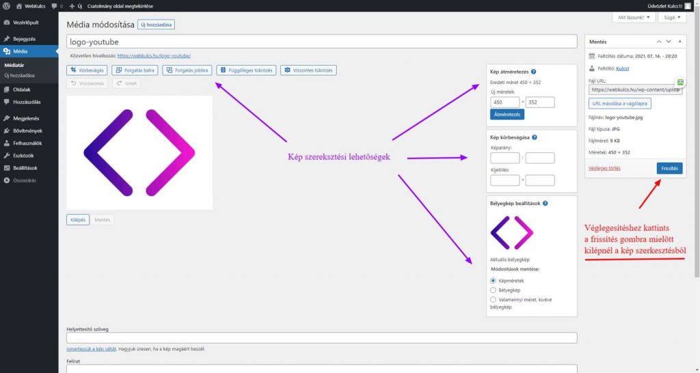This screenshot has width=700, height=373.
Task: Go to Beállítások in the sidebar menu
Action: [x=25, y=168]
